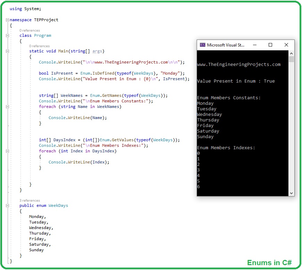302x270 pixels.
Task: Collapse the class Program outlining toggle
Action: tap(7, 36)
